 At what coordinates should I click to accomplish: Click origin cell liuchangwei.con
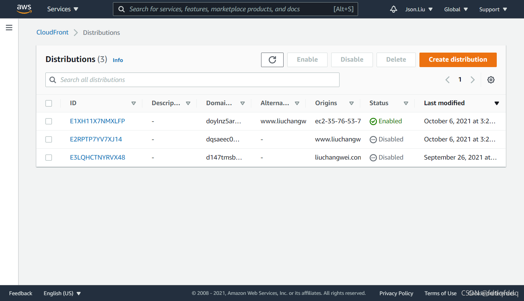(338, 158)
